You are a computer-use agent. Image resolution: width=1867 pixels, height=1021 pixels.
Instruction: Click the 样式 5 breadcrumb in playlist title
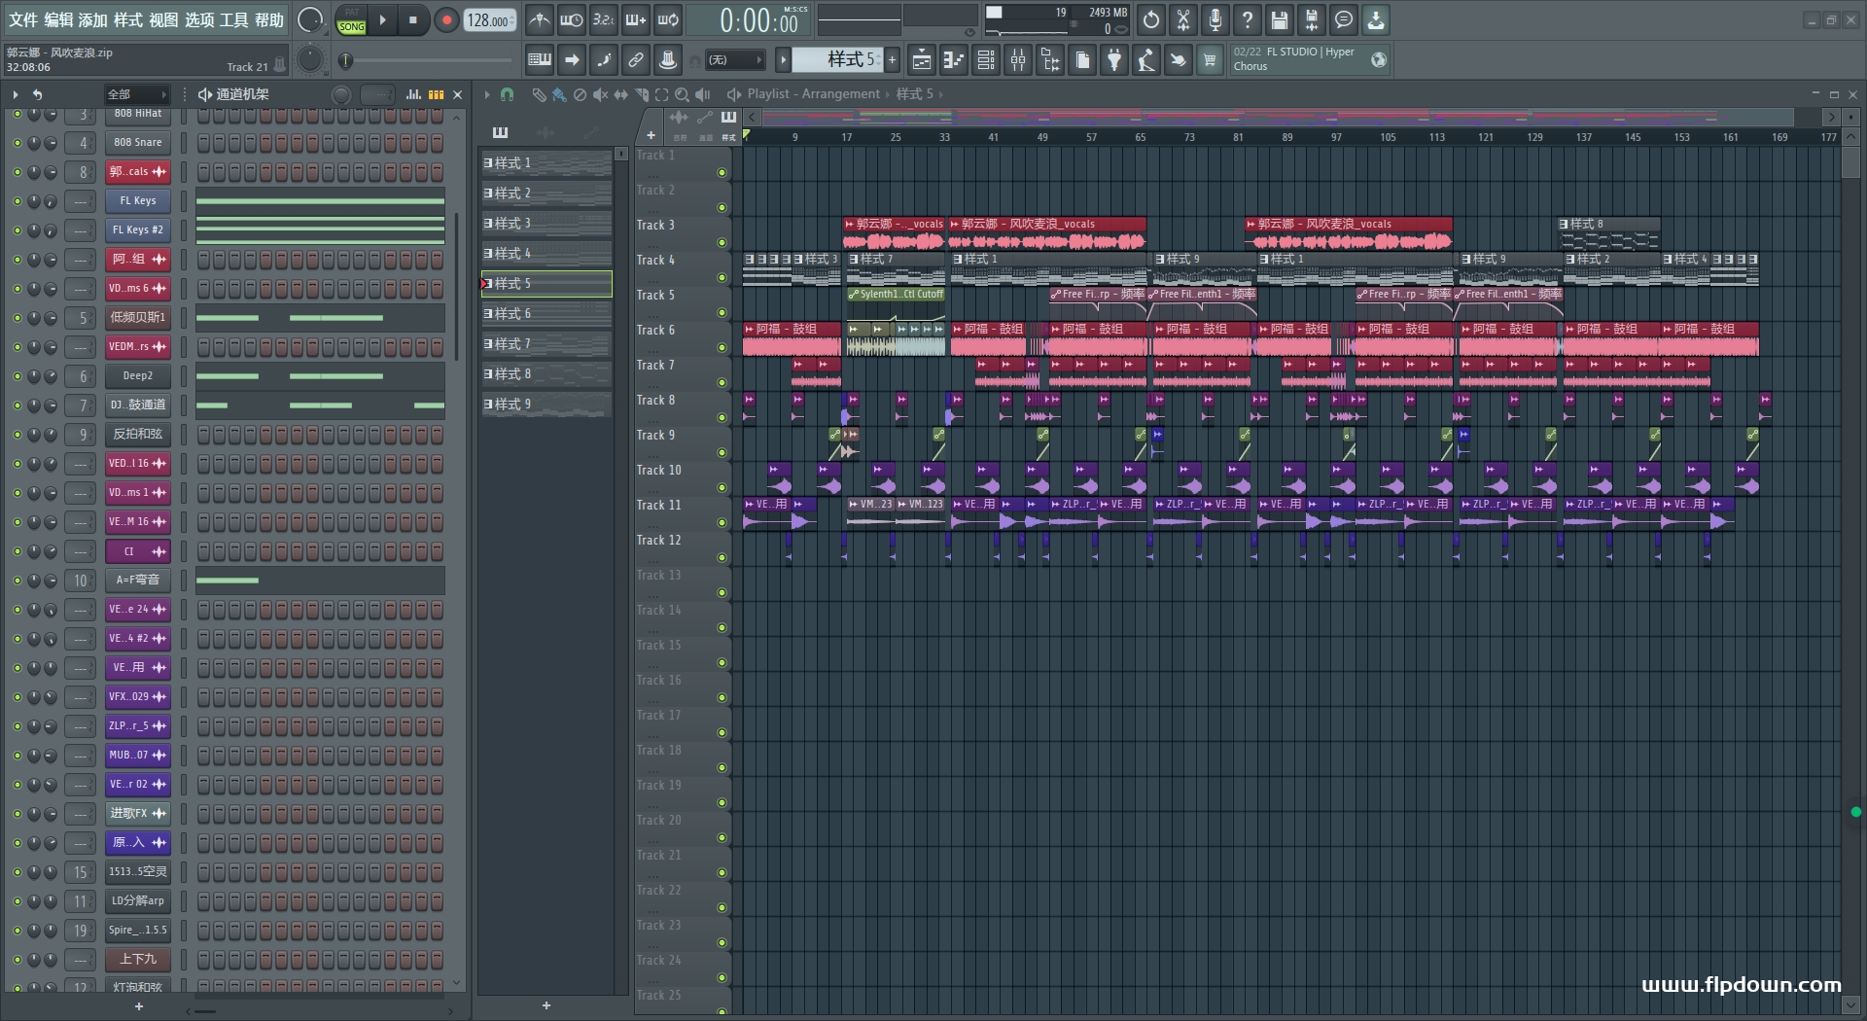click(914, 94)
